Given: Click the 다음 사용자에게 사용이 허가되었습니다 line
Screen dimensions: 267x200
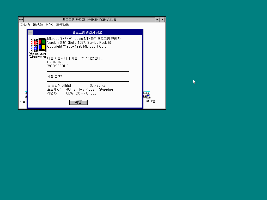Looking at the screenshot, I should (76, 58).
